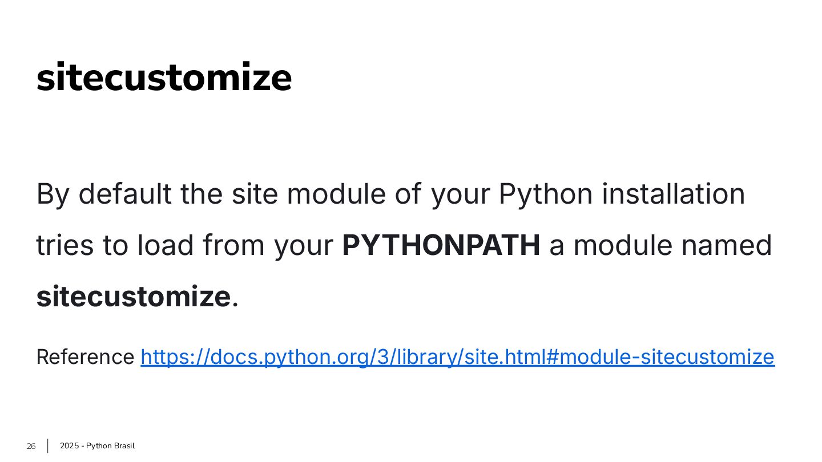This screenshot has height=462, width=822.
Task: Click the "module-sitecustomize" anchor part of the URL
Action: [x=666, y=357]
